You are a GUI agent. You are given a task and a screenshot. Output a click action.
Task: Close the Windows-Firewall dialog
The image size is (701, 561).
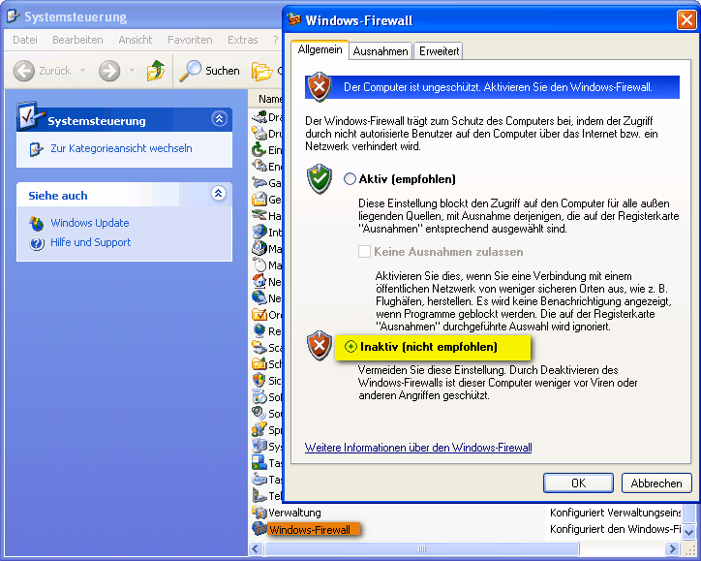[686, 20]
